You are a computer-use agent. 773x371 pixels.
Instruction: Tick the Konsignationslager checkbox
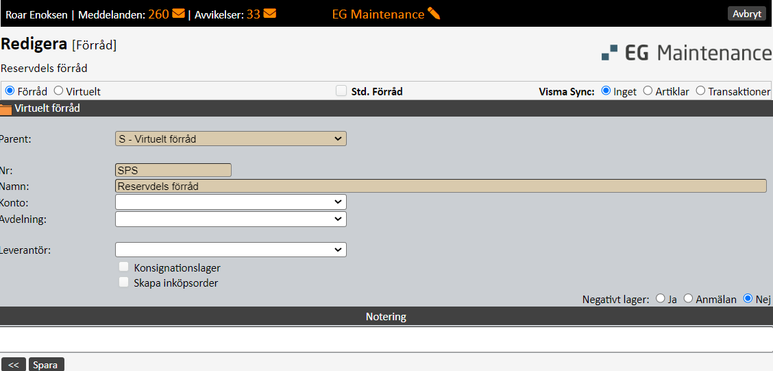pyautogui.click(x=124, y=267)
